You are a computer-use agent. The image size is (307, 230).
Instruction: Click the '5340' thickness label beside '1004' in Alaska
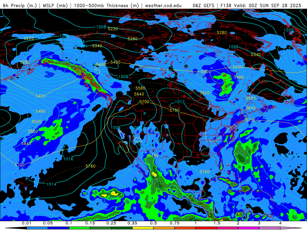[x=97, y=46]
